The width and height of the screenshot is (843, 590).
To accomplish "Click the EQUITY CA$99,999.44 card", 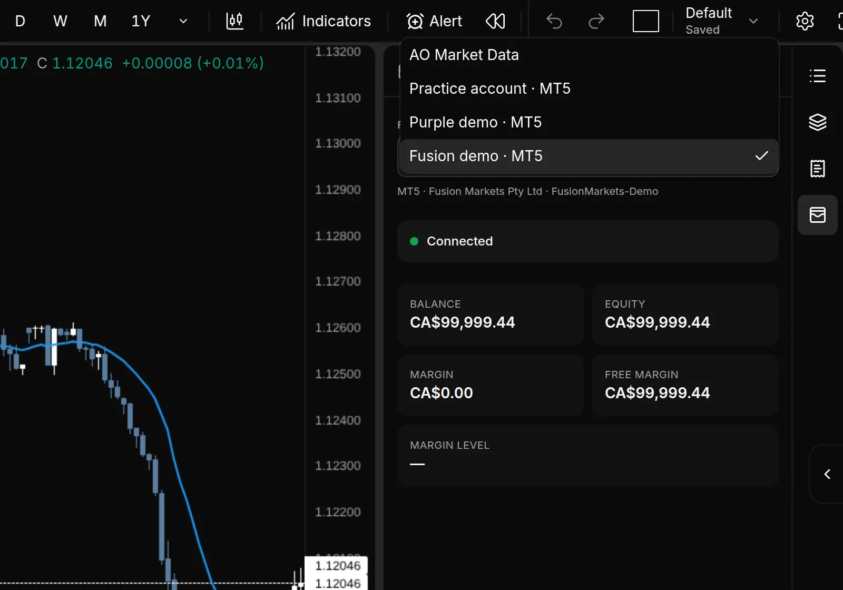I will [x=685, y=314].
